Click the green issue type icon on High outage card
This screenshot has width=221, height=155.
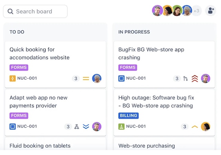122,126
